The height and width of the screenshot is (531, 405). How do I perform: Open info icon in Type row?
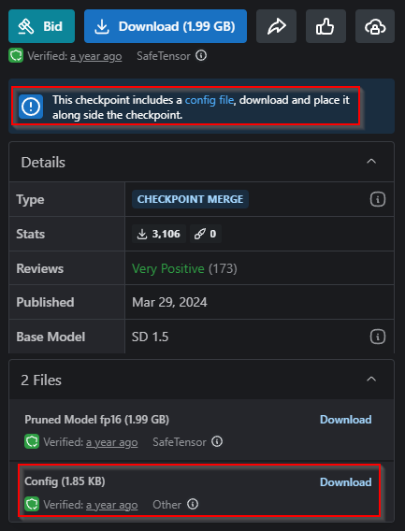378,199
